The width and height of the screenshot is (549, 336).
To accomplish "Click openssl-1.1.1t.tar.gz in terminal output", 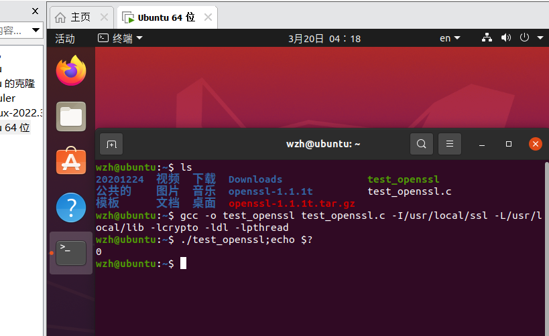I will 292,203.
